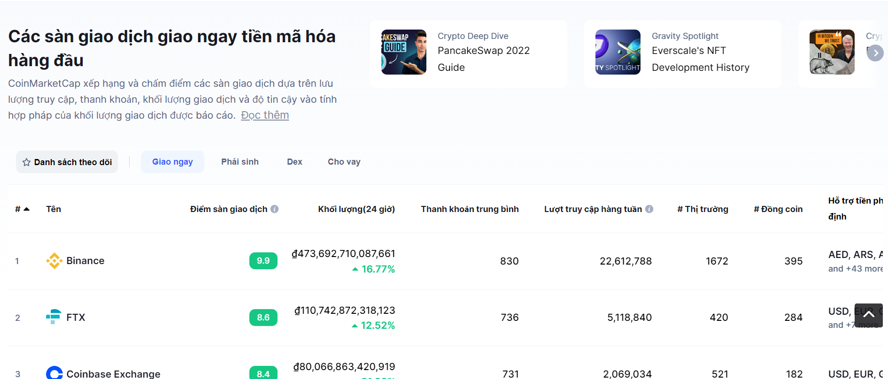
Task: Click Binance liquidity value 830
Action: (x=510, y=261)
